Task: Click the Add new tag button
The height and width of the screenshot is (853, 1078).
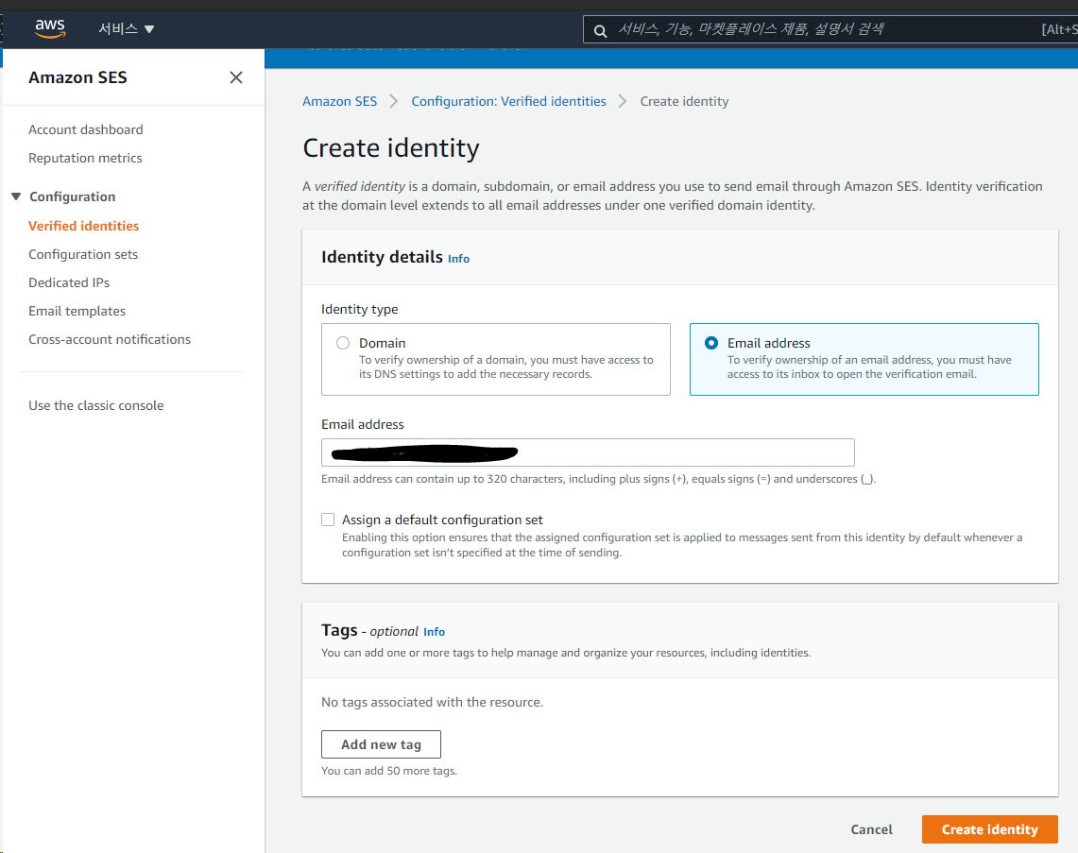Action: [x=381, y=744]
